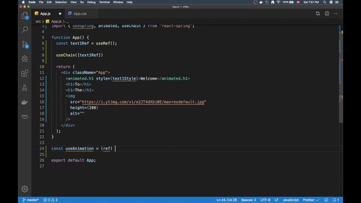Screen dimensions: 361x203
Task: Click the unsaved dot on App.js tab
Action: (60, 14)
